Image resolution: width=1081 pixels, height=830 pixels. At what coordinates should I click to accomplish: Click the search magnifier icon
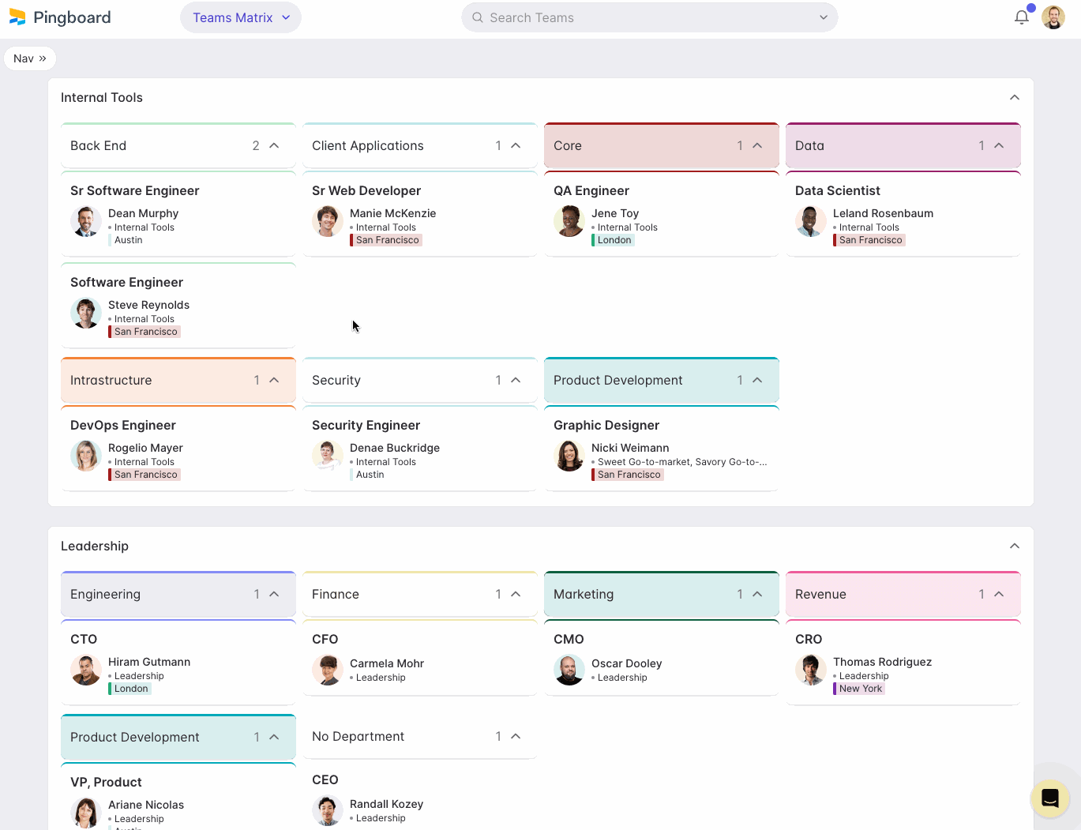click(478, 17)
